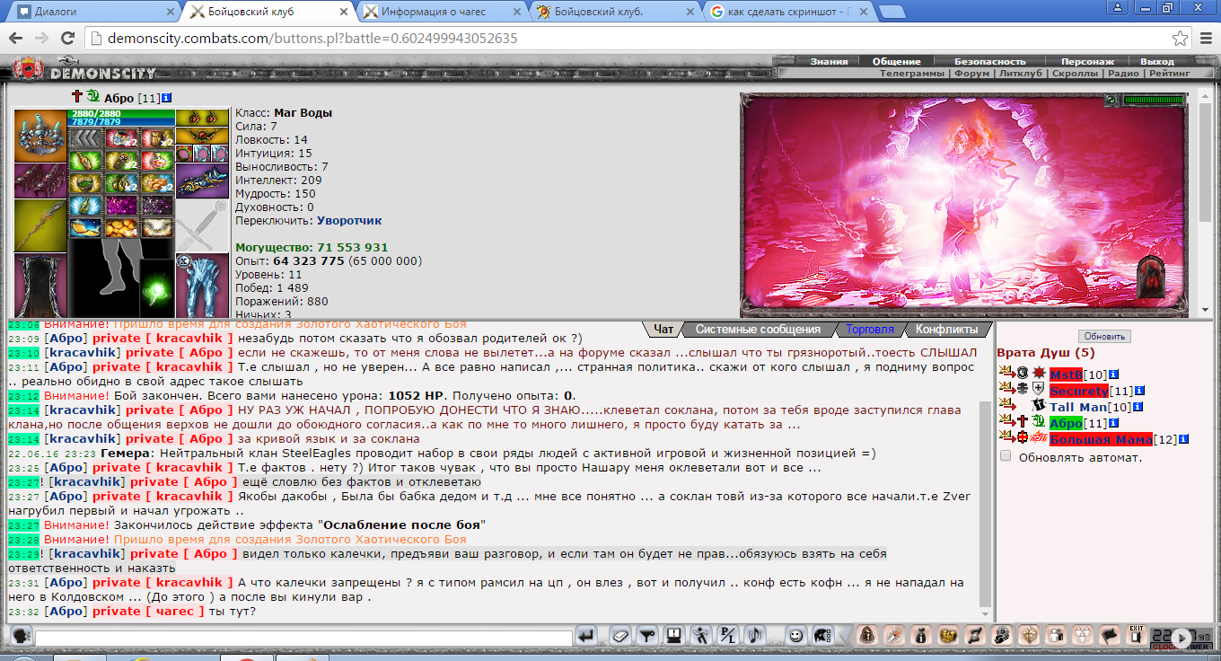The image size is (1221, 661).
Task: Click the running figure icon in toolbar
Action: tap(700, 636)
